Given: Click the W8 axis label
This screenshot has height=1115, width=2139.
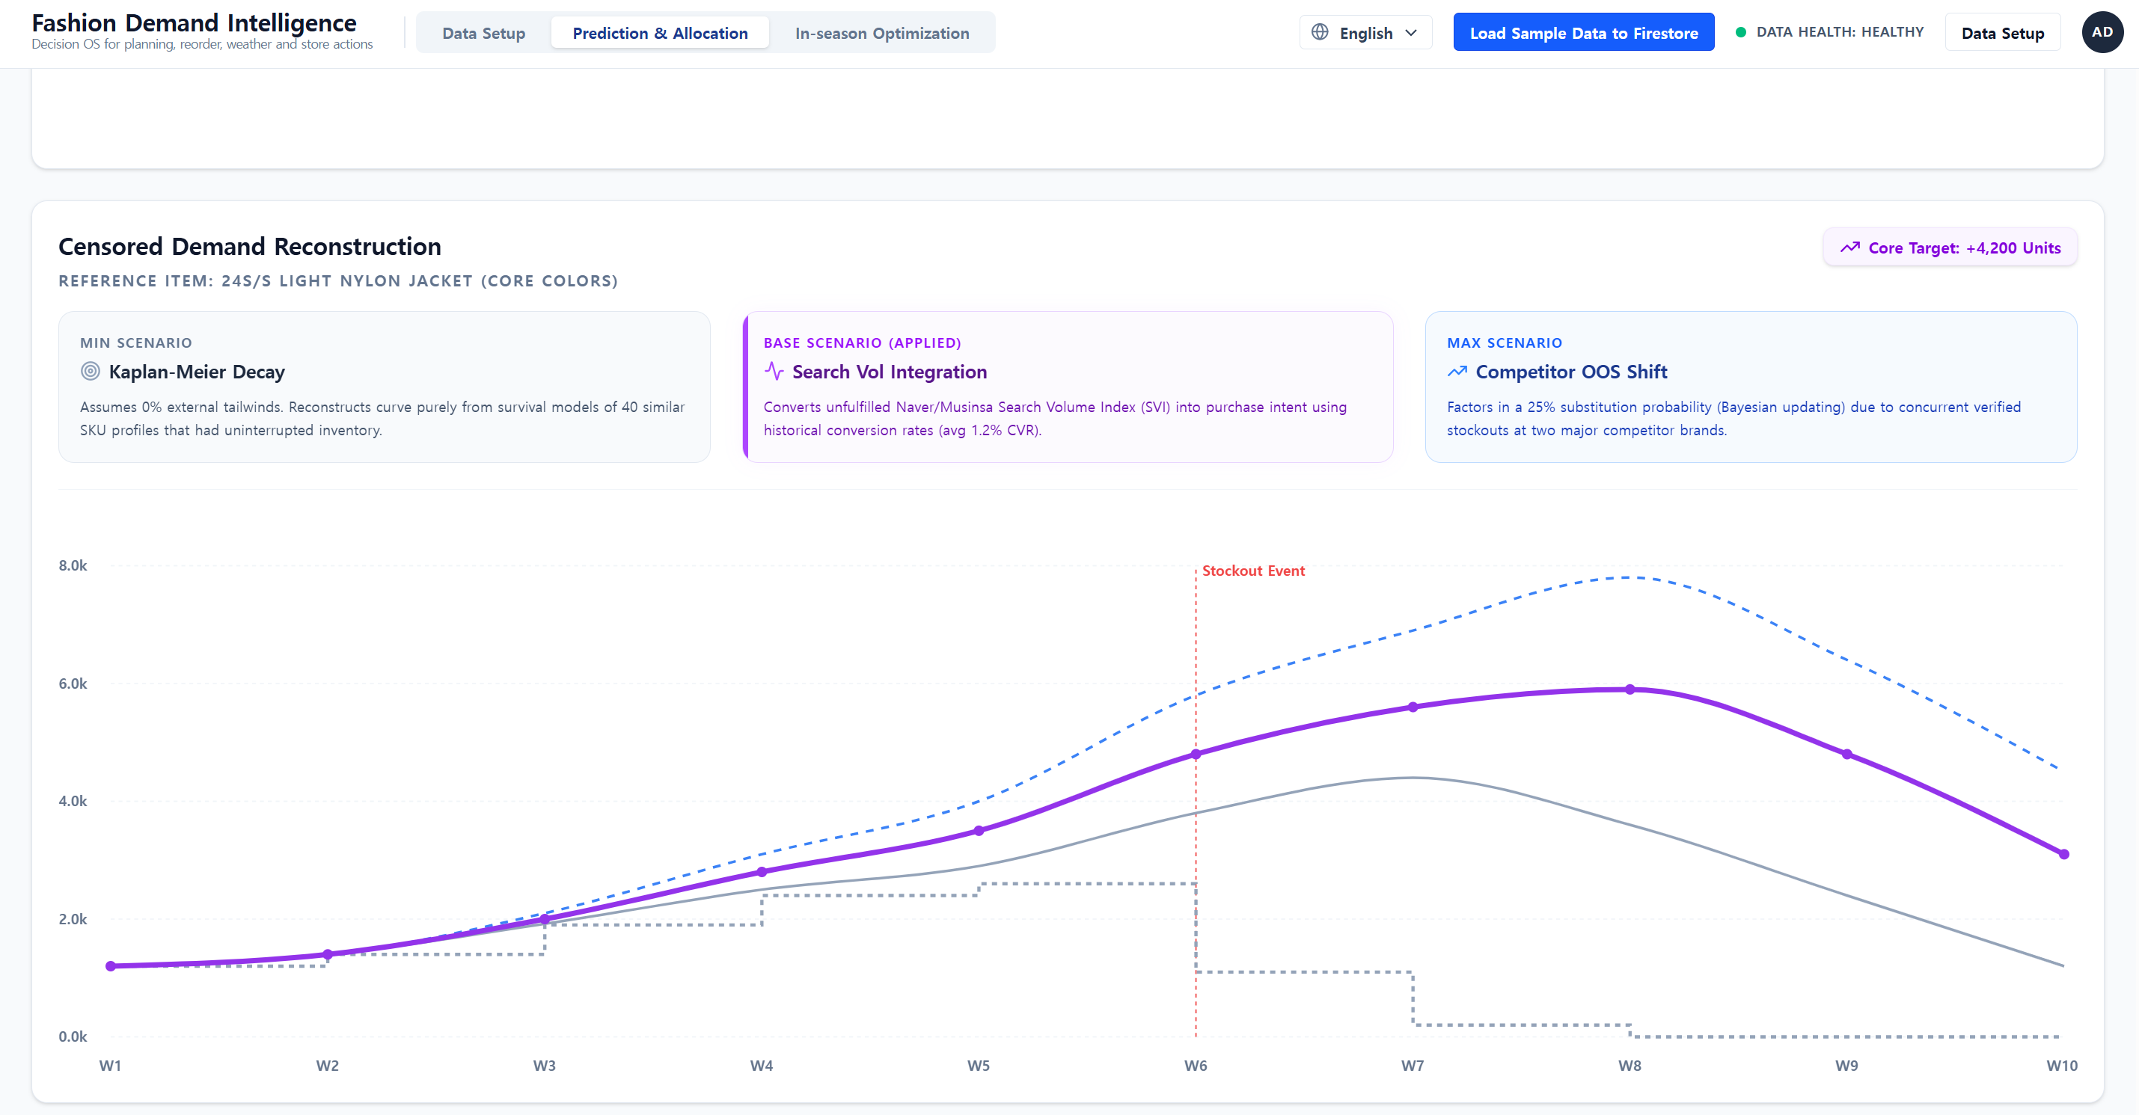Looking at the screenshot, I should (x=1630, y=1065).
